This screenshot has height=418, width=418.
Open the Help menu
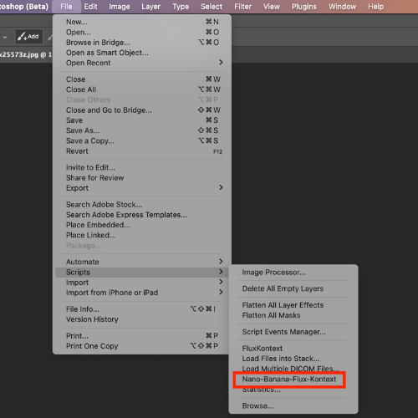tap(375, 7)
